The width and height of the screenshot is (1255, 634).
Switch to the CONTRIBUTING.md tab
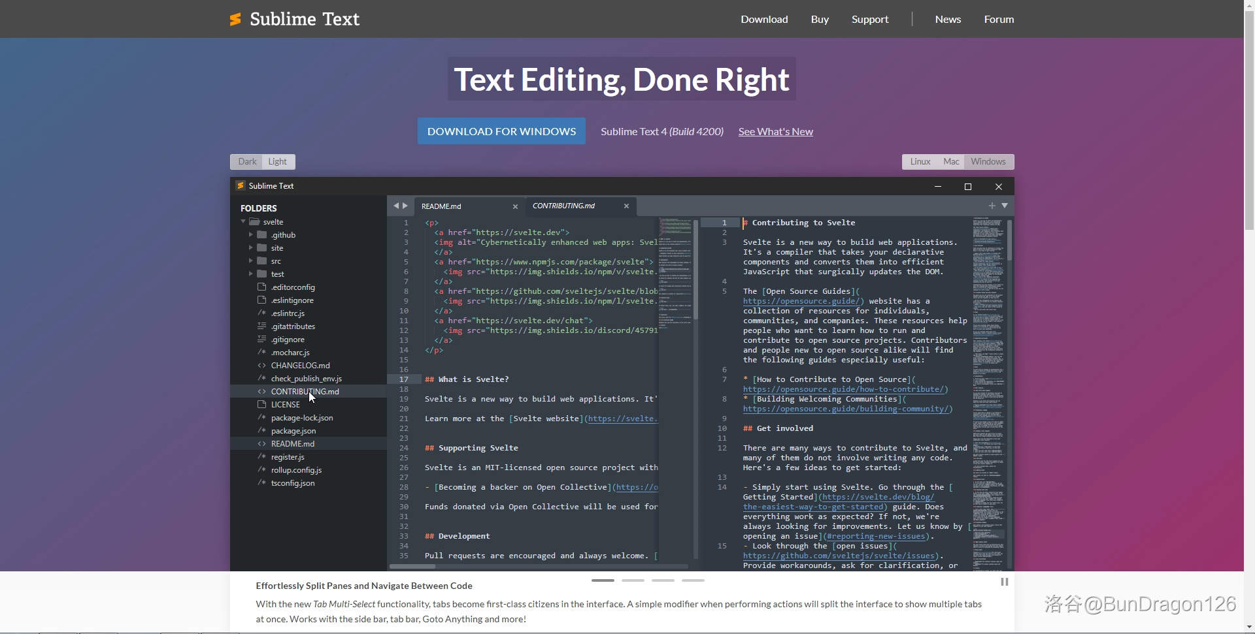tap(563, 206)
